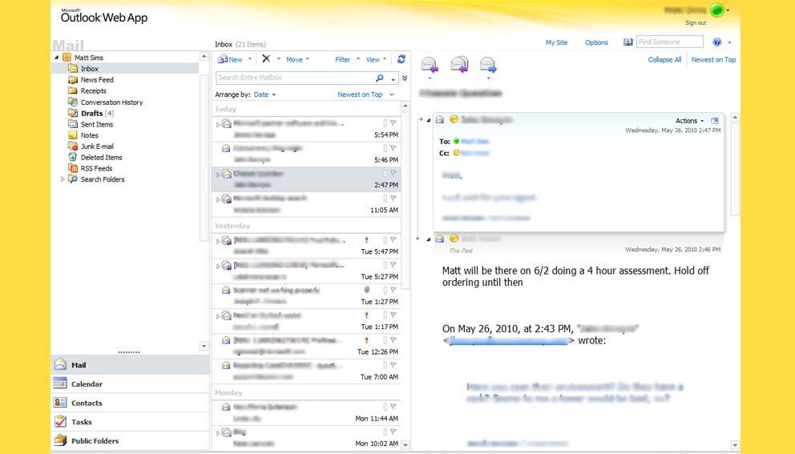This screenshot has width=795, height=454.
Task: Open the Move menu
Action: pos(297,60)
